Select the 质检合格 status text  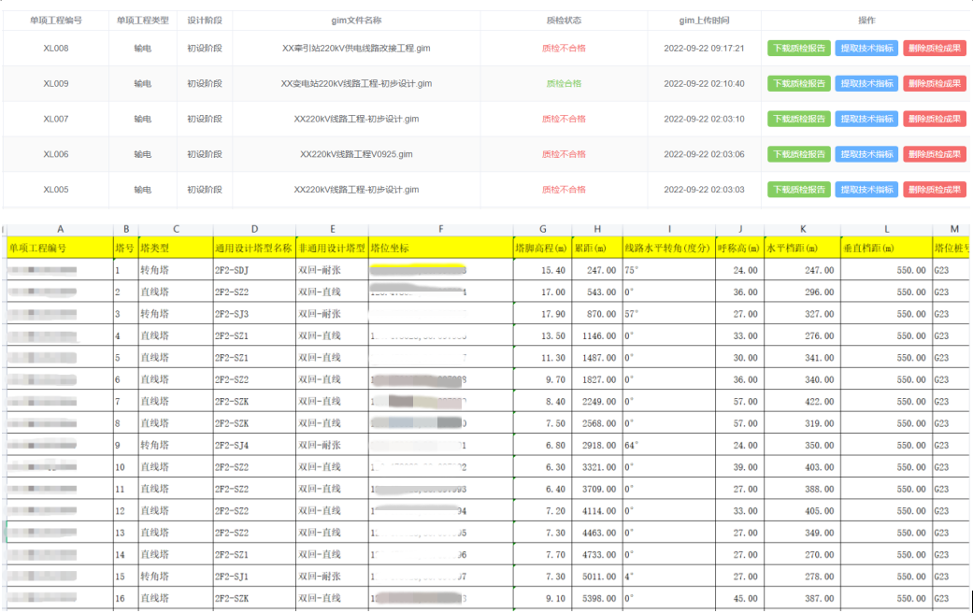tap(564, 84)
